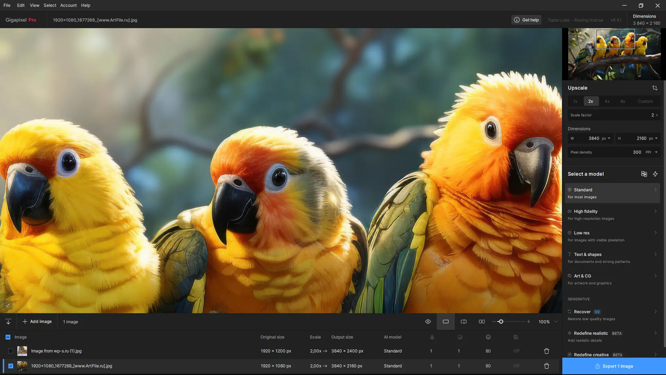Click the zoom slider handle

tap(501, 322)
